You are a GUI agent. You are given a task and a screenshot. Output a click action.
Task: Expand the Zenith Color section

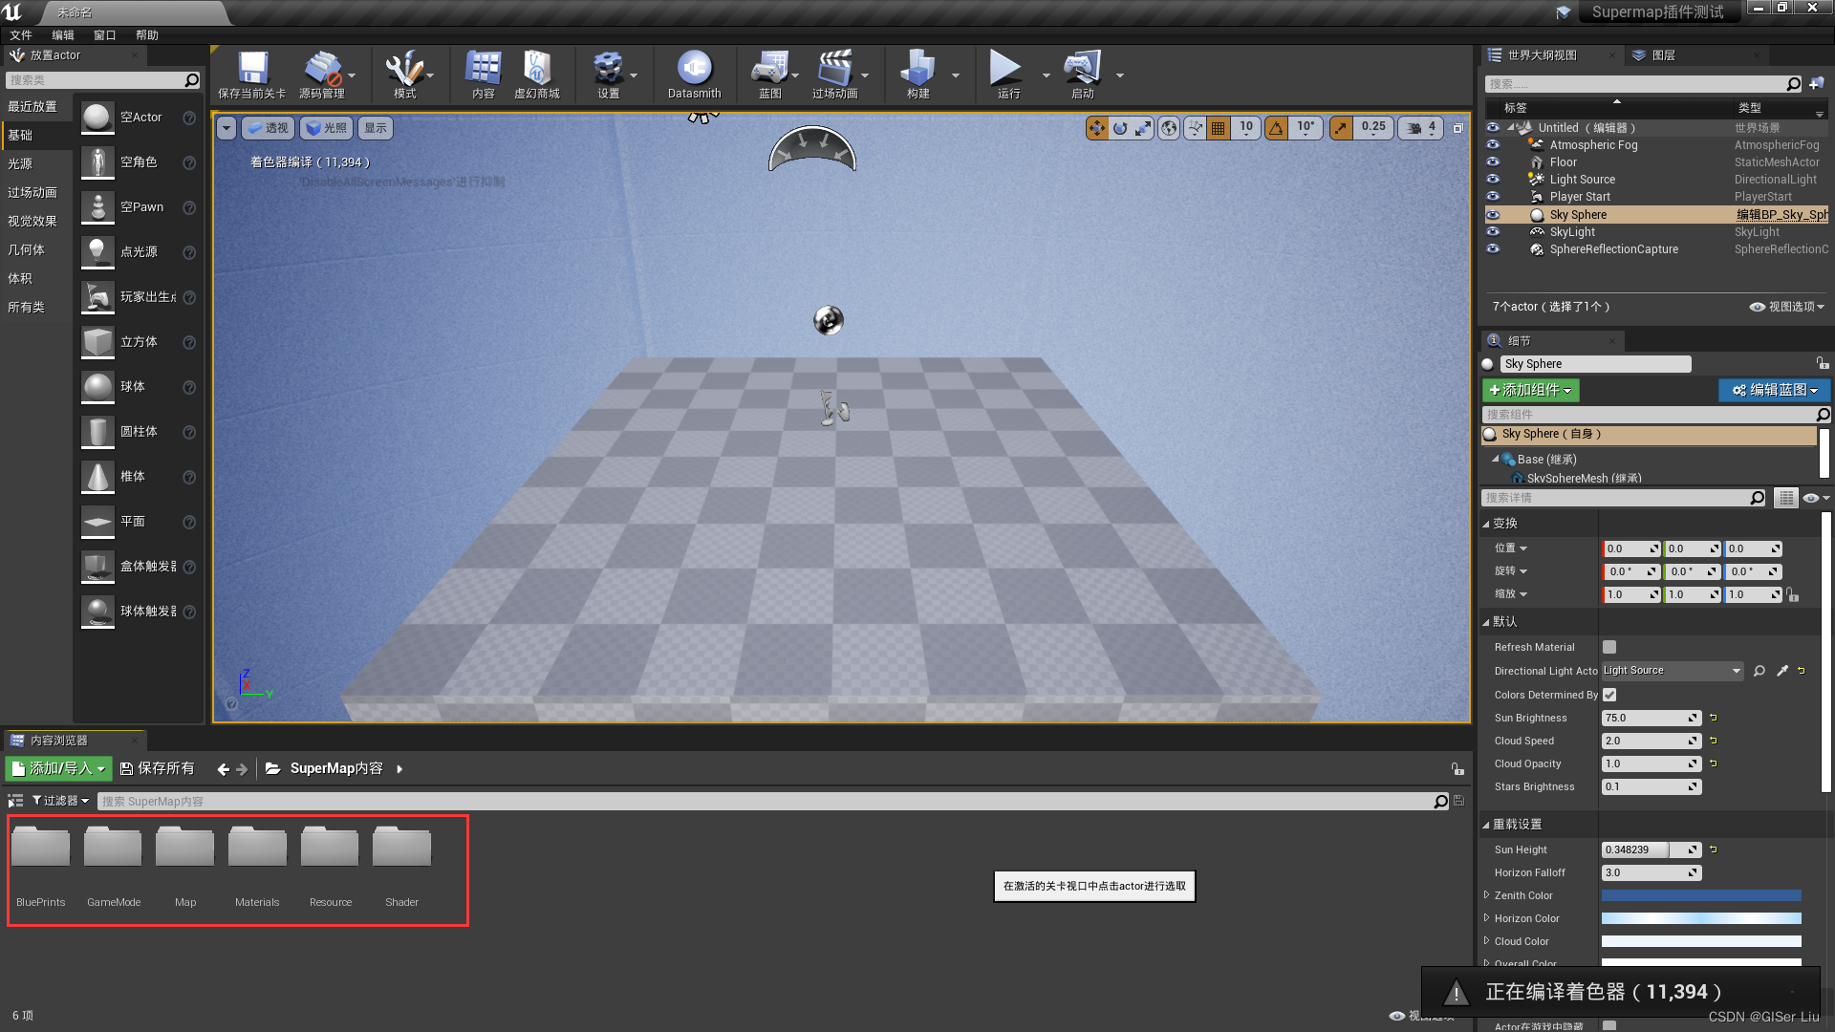pos(1486,895)
